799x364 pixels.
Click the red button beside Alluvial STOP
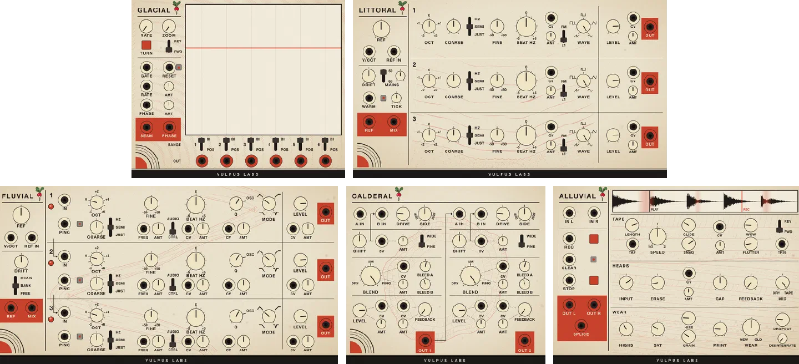[x=594, y=280]
